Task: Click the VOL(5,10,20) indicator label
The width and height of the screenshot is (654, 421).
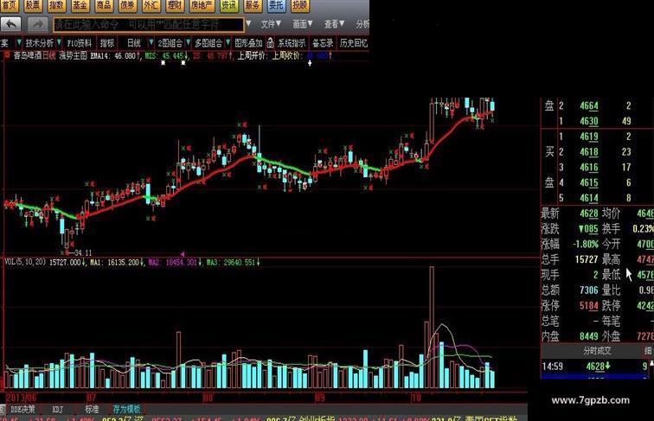Action: click(24, 262)
